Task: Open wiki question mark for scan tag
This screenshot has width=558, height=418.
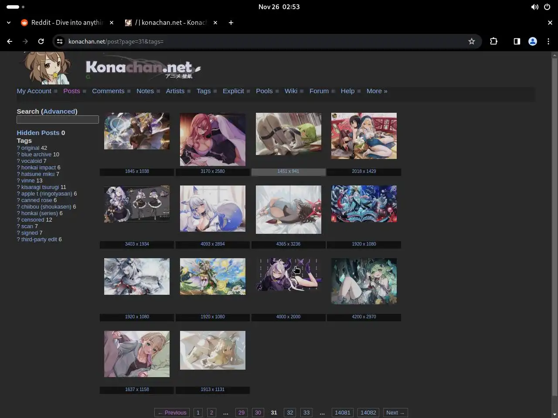Action: pyautogui.click(x=18, y=226)
